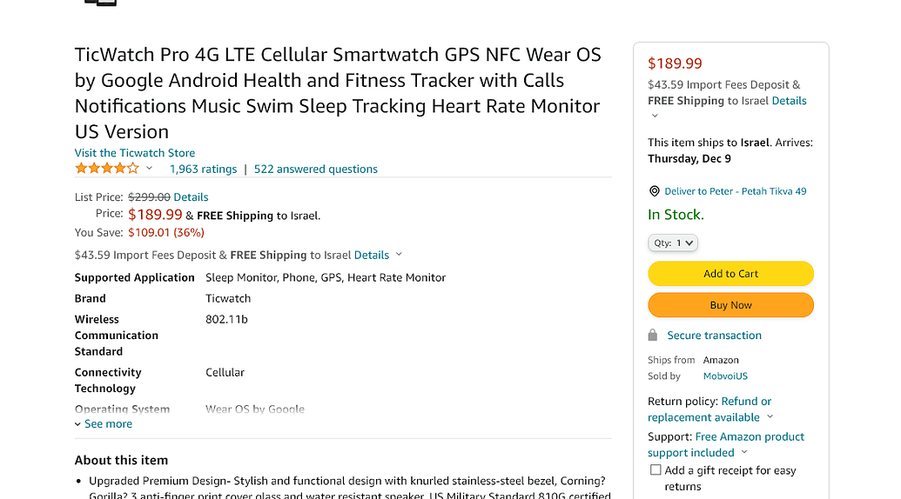This screenshot has width=901, height=499.
Task: Click the Buy Now button
Action: 731,305
